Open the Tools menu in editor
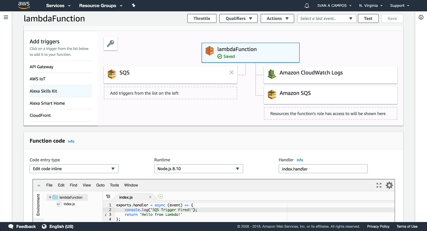Viewport: 427px width, 231px height. 114,185
